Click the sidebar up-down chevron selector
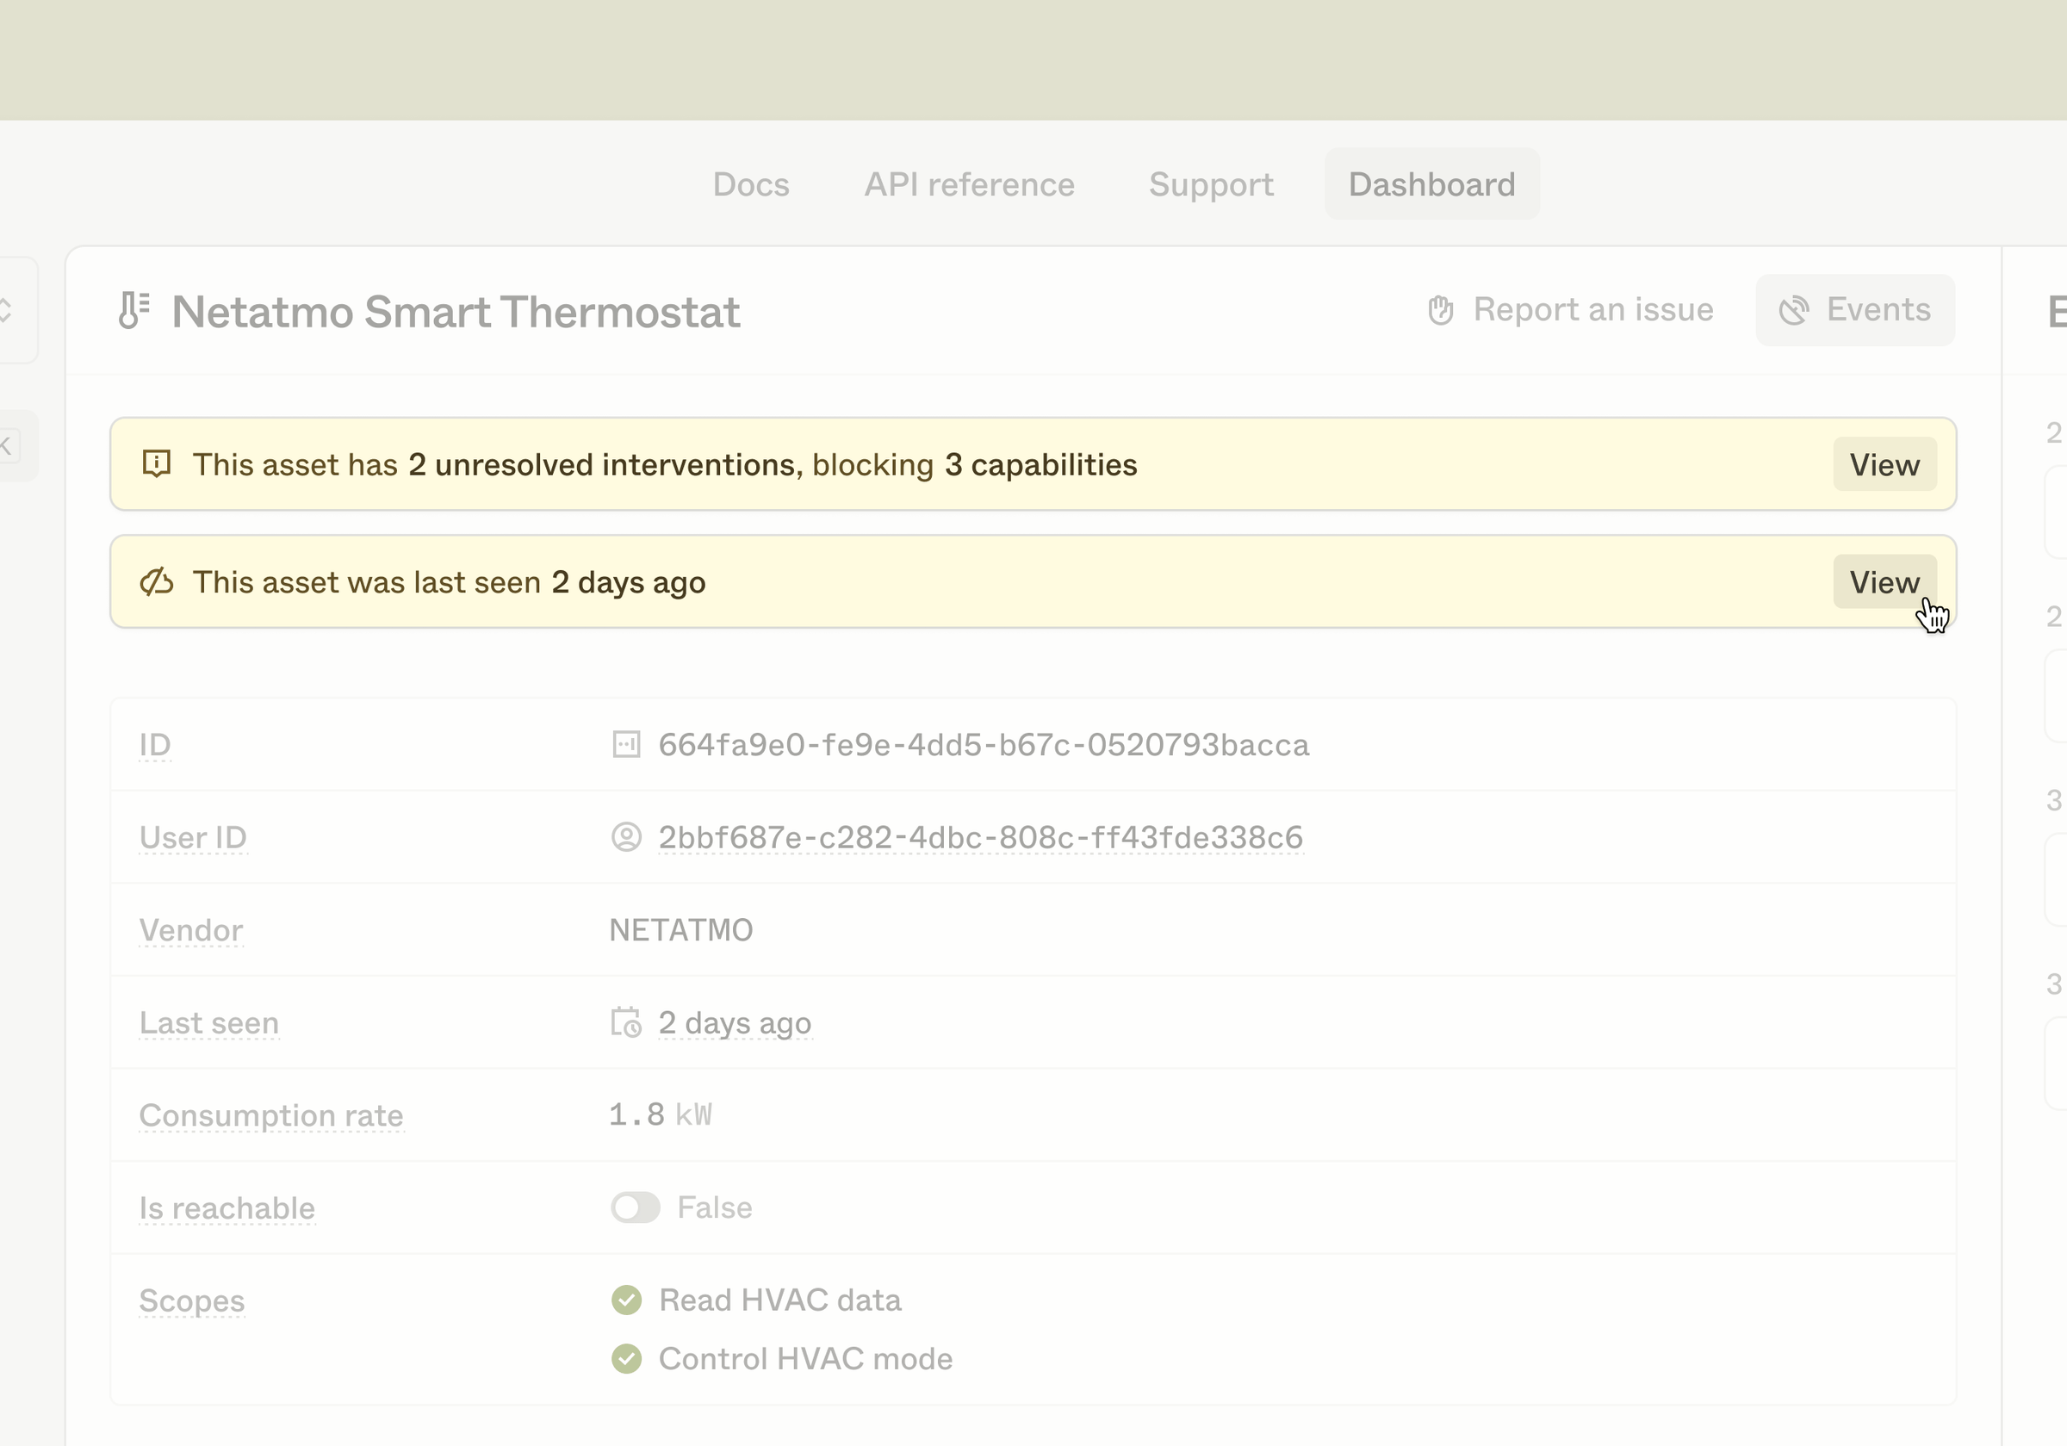This screenshot has height=1446, width=2067. click(7, 310)
